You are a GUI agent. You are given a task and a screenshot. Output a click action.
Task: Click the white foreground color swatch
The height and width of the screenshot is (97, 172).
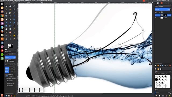(9, 45)
